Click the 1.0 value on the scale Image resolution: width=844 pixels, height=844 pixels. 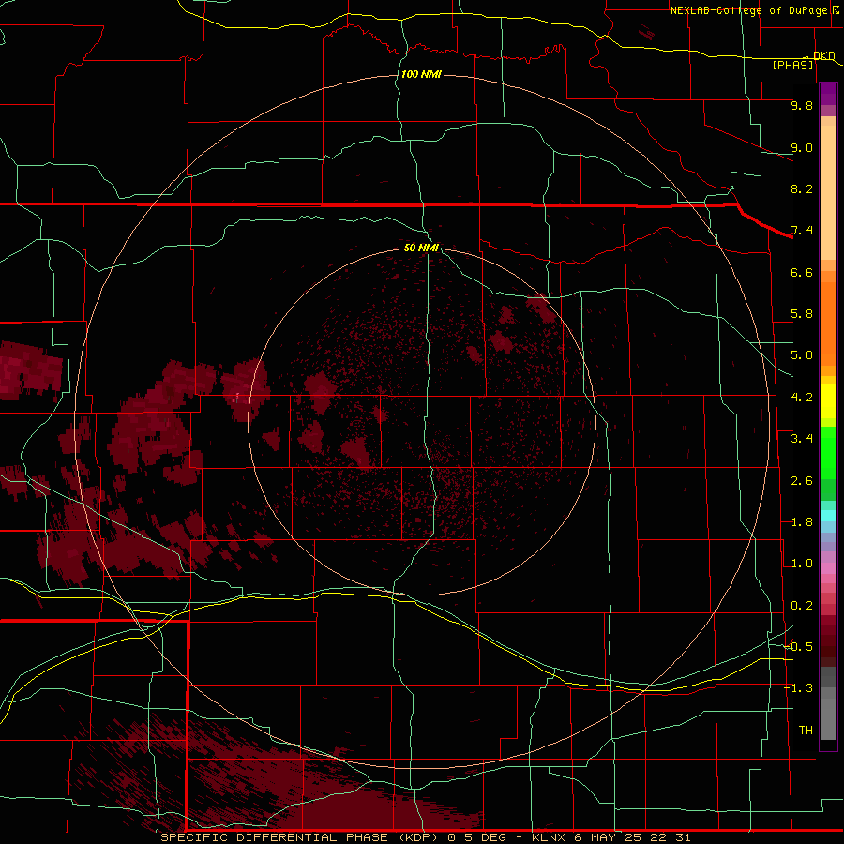pyautogui.click(x=802, y=564)
